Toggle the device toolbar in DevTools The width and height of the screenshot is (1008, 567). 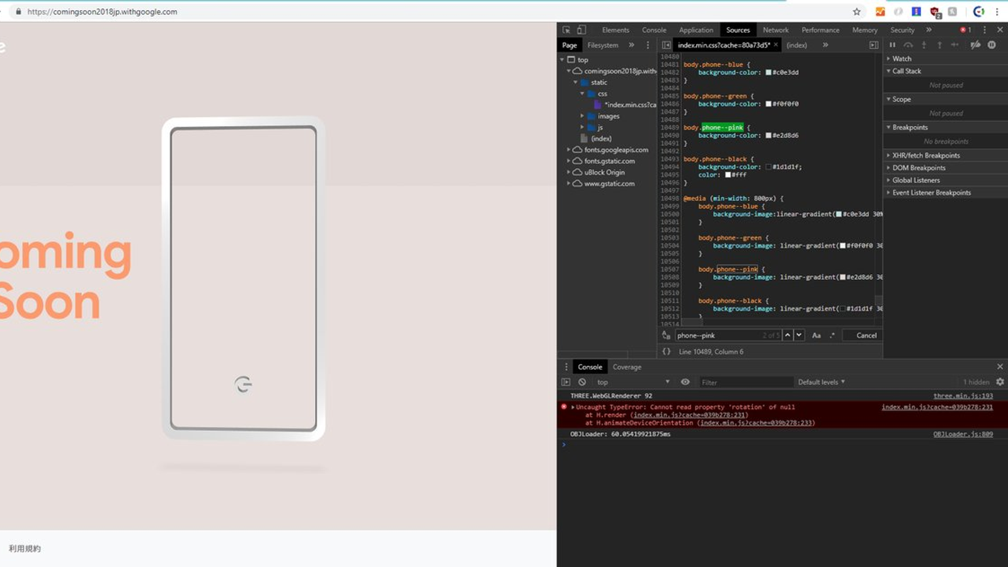(x=581, y=30)
